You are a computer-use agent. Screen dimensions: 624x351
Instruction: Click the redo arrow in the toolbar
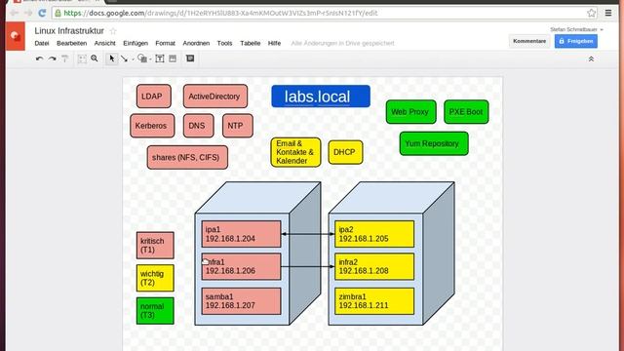tap(52, 58)
